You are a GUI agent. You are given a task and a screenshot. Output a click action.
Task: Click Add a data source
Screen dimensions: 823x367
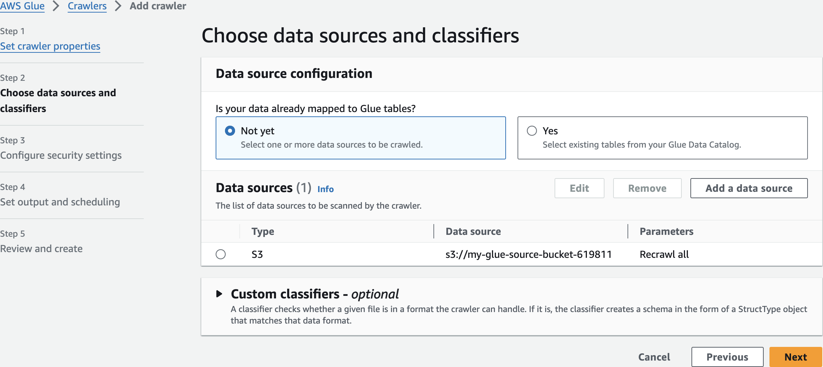point(749,188)
